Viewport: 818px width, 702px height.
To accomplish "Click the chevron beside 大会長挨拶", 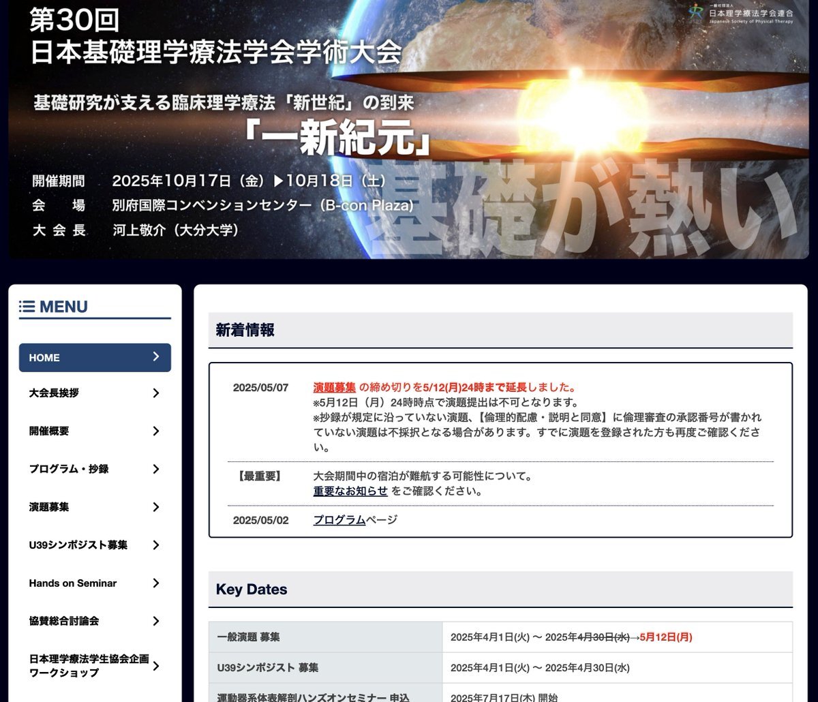I will pyautogui.click(x=156, y=393).
